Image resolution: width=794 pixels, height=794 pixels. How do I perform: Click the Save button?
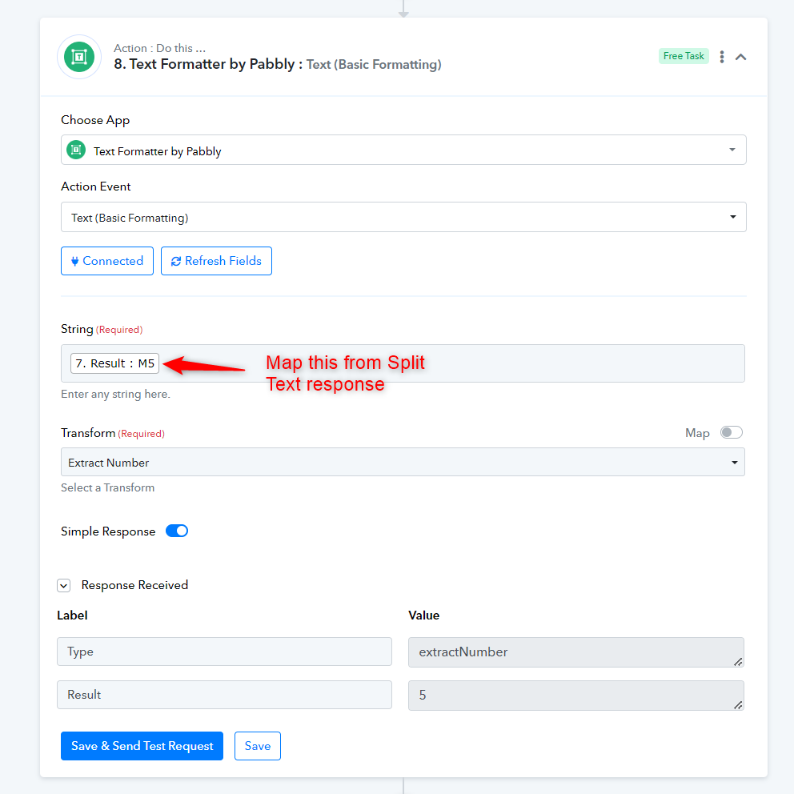[x=257, y=745]
